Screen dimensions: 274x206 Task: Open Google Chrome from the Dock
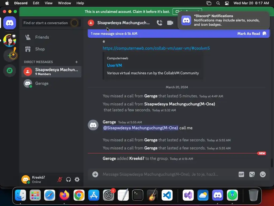[79, 195]
